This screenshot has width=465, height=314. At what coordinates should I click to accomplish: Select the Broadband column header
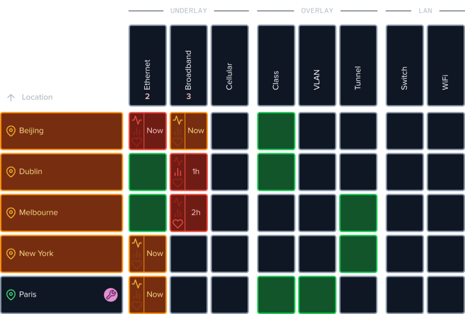pyautogui.click(x=188, y=65)
